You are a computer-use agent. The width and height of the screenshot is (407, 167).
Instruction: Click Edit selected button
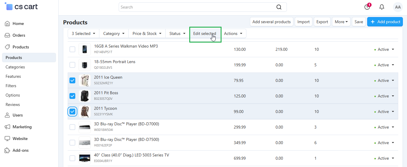(205, 33)
